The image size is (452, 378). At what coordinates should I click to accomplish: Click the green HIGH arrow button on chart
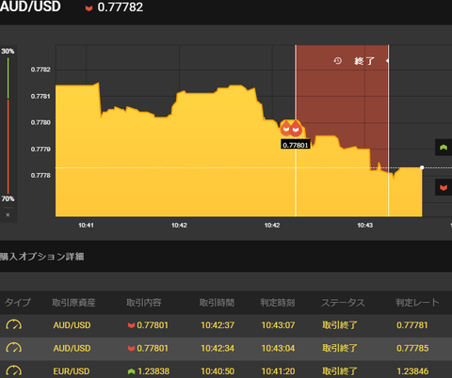[x=444, y=147]
